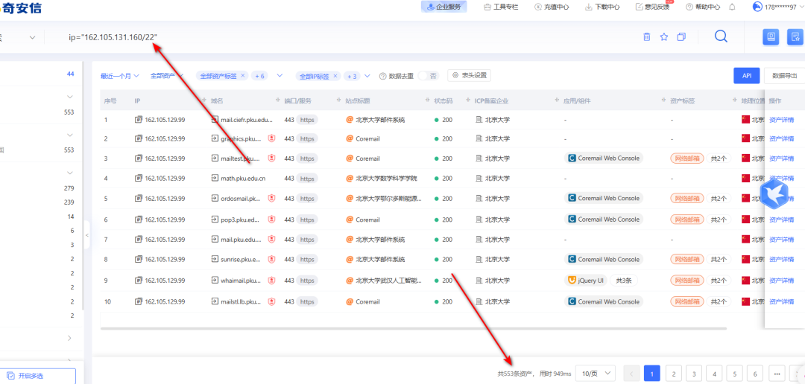
Task: Open 充值中心 in the top menu
Action: click(552, 7)
